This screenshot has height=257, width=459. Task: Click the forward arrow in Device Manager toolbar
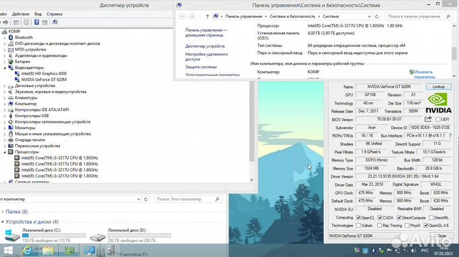[x=6, y=22]
